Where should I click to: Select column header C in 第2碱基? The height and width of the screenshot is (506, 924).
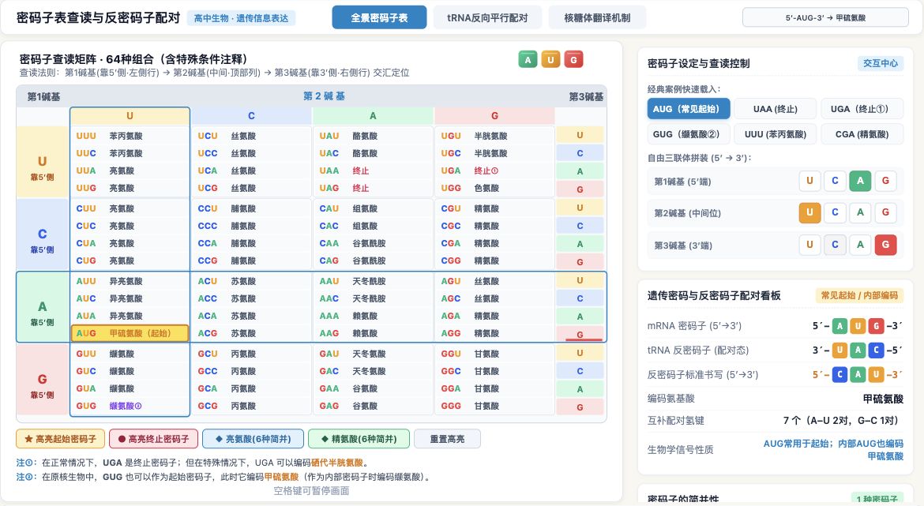[x=251, y=116]
